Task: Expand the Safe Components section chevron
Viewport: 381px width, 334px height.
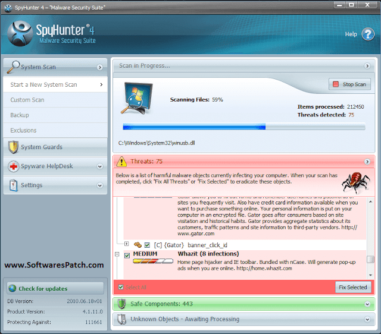Action: pyautogui.click(x=367, y=304)
